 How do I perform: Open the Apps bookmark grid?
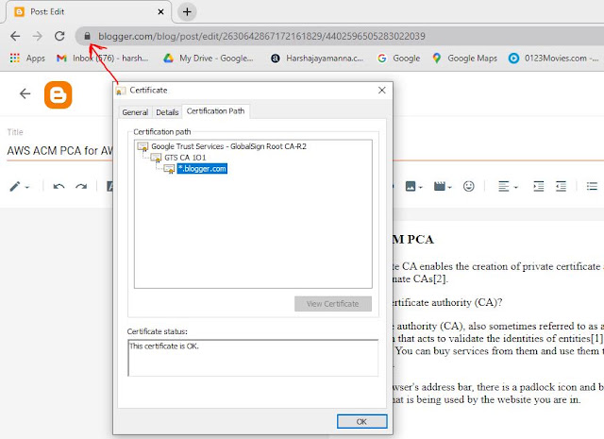[27, 59]
